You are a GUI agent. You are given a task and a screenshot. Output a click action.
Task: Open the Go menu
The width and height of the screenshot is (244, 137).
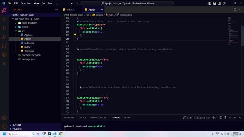(x=43, y=3)
